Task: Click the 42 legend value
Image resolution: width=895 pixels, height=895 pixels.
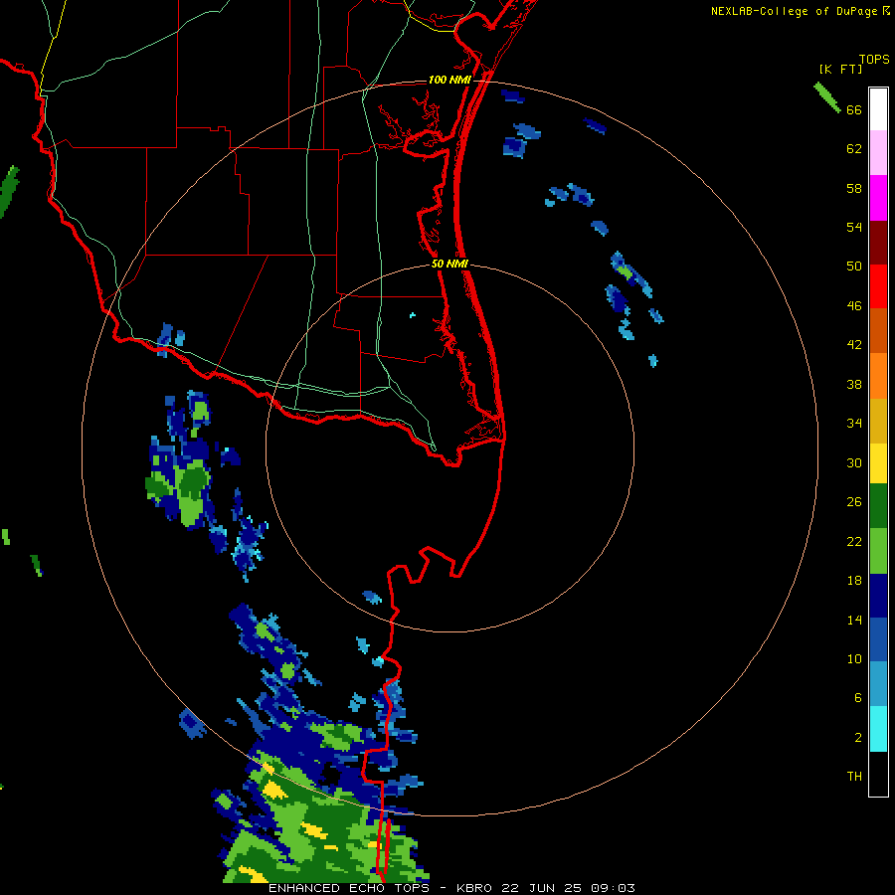Action: click(x=854, y=345)
